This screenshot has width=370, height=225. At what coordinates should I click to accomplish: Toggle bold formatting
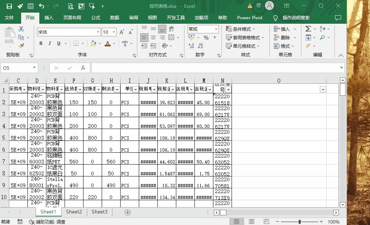[41, 43]
